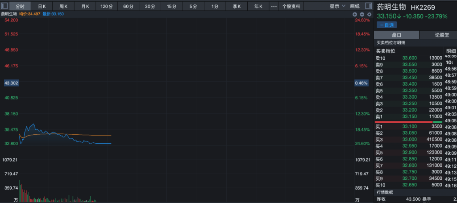Click the 买卖档位 column header
Viewport: 457px width, 203px height.
tap(386, 51)
